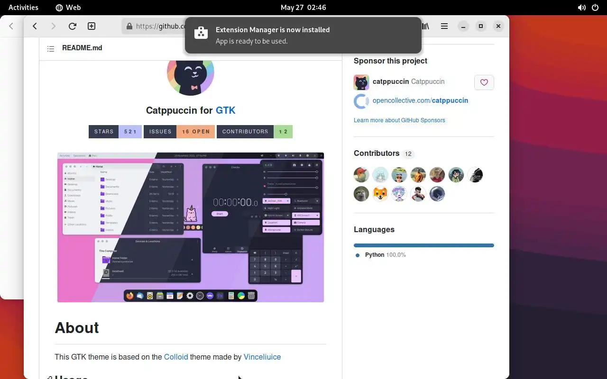The image size is (607, 379).
Task: Open dark-haired man contributor avatar
Action: (x=418, y=194)
